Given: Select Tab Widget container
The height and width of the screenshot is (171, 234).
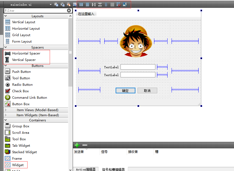Looking at the screenshot, I should click(18, 145).
